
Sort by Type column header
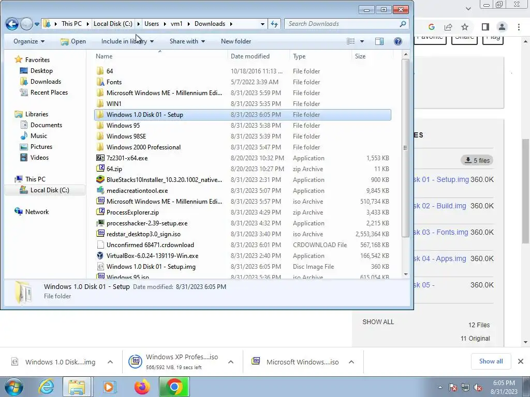pos(320,56)
